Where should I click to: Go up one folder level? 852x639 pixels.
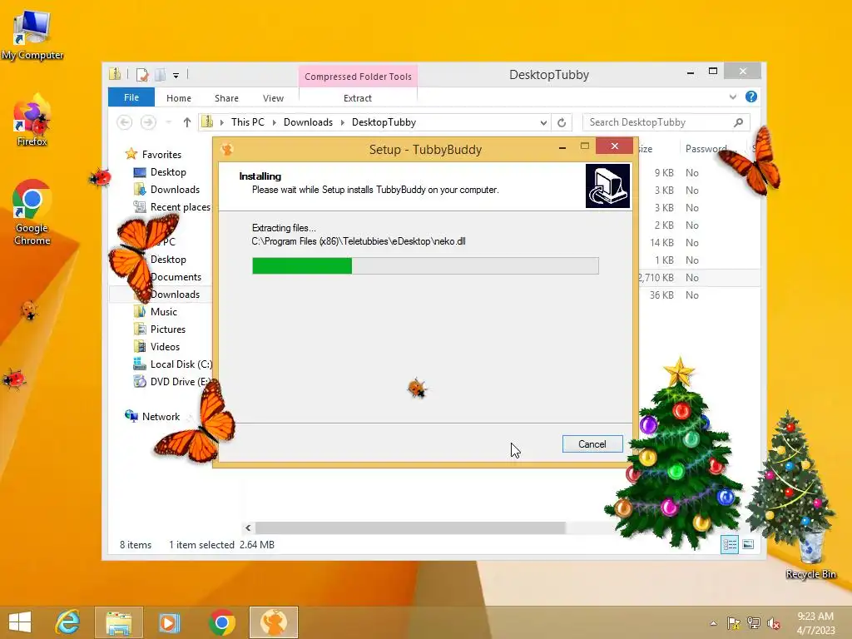coord(187,122)
